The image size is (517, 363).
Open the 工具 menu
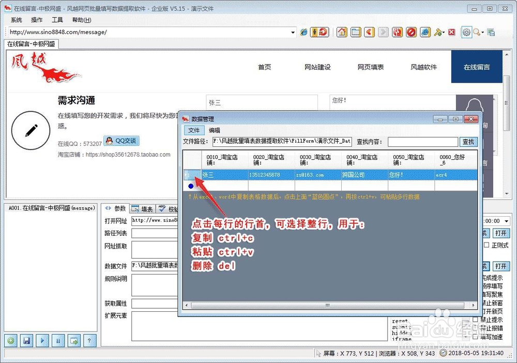tap(57, 20)
